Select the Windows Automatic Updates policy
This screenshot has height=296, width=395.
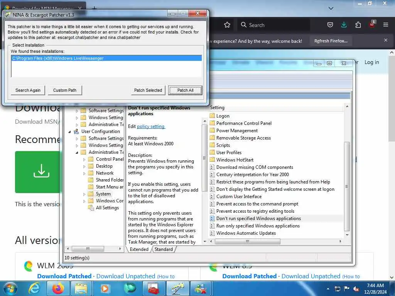246,233
